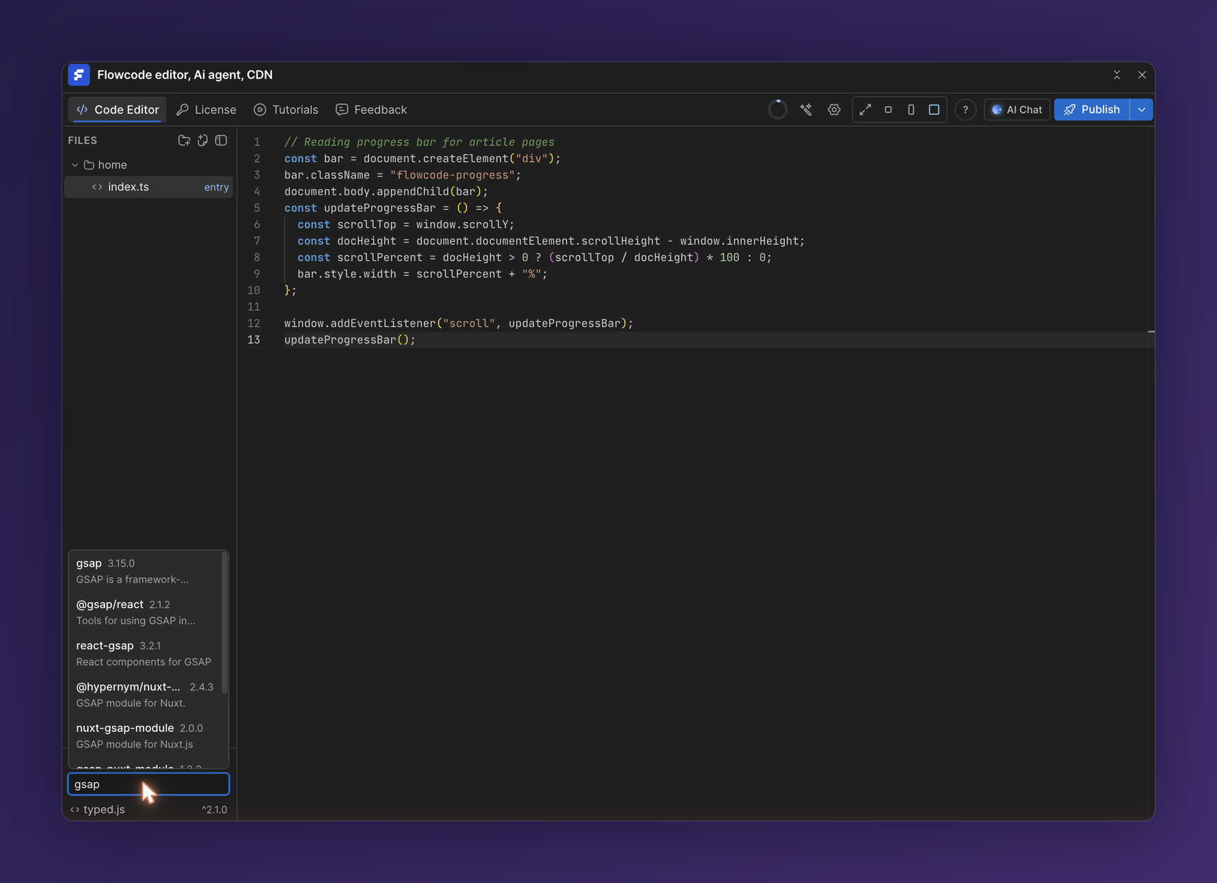Choose gsap 3.15.0 package result
1217x883 pixels.
146,571
